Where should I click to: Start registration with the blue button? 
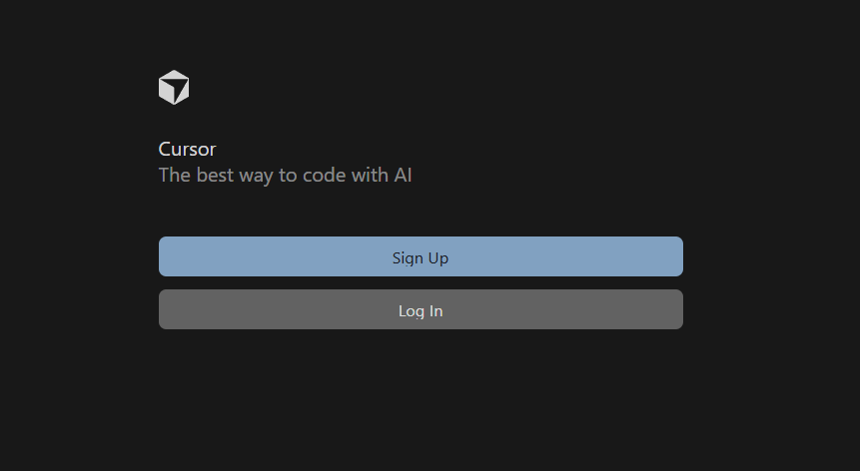click(421, 256)
